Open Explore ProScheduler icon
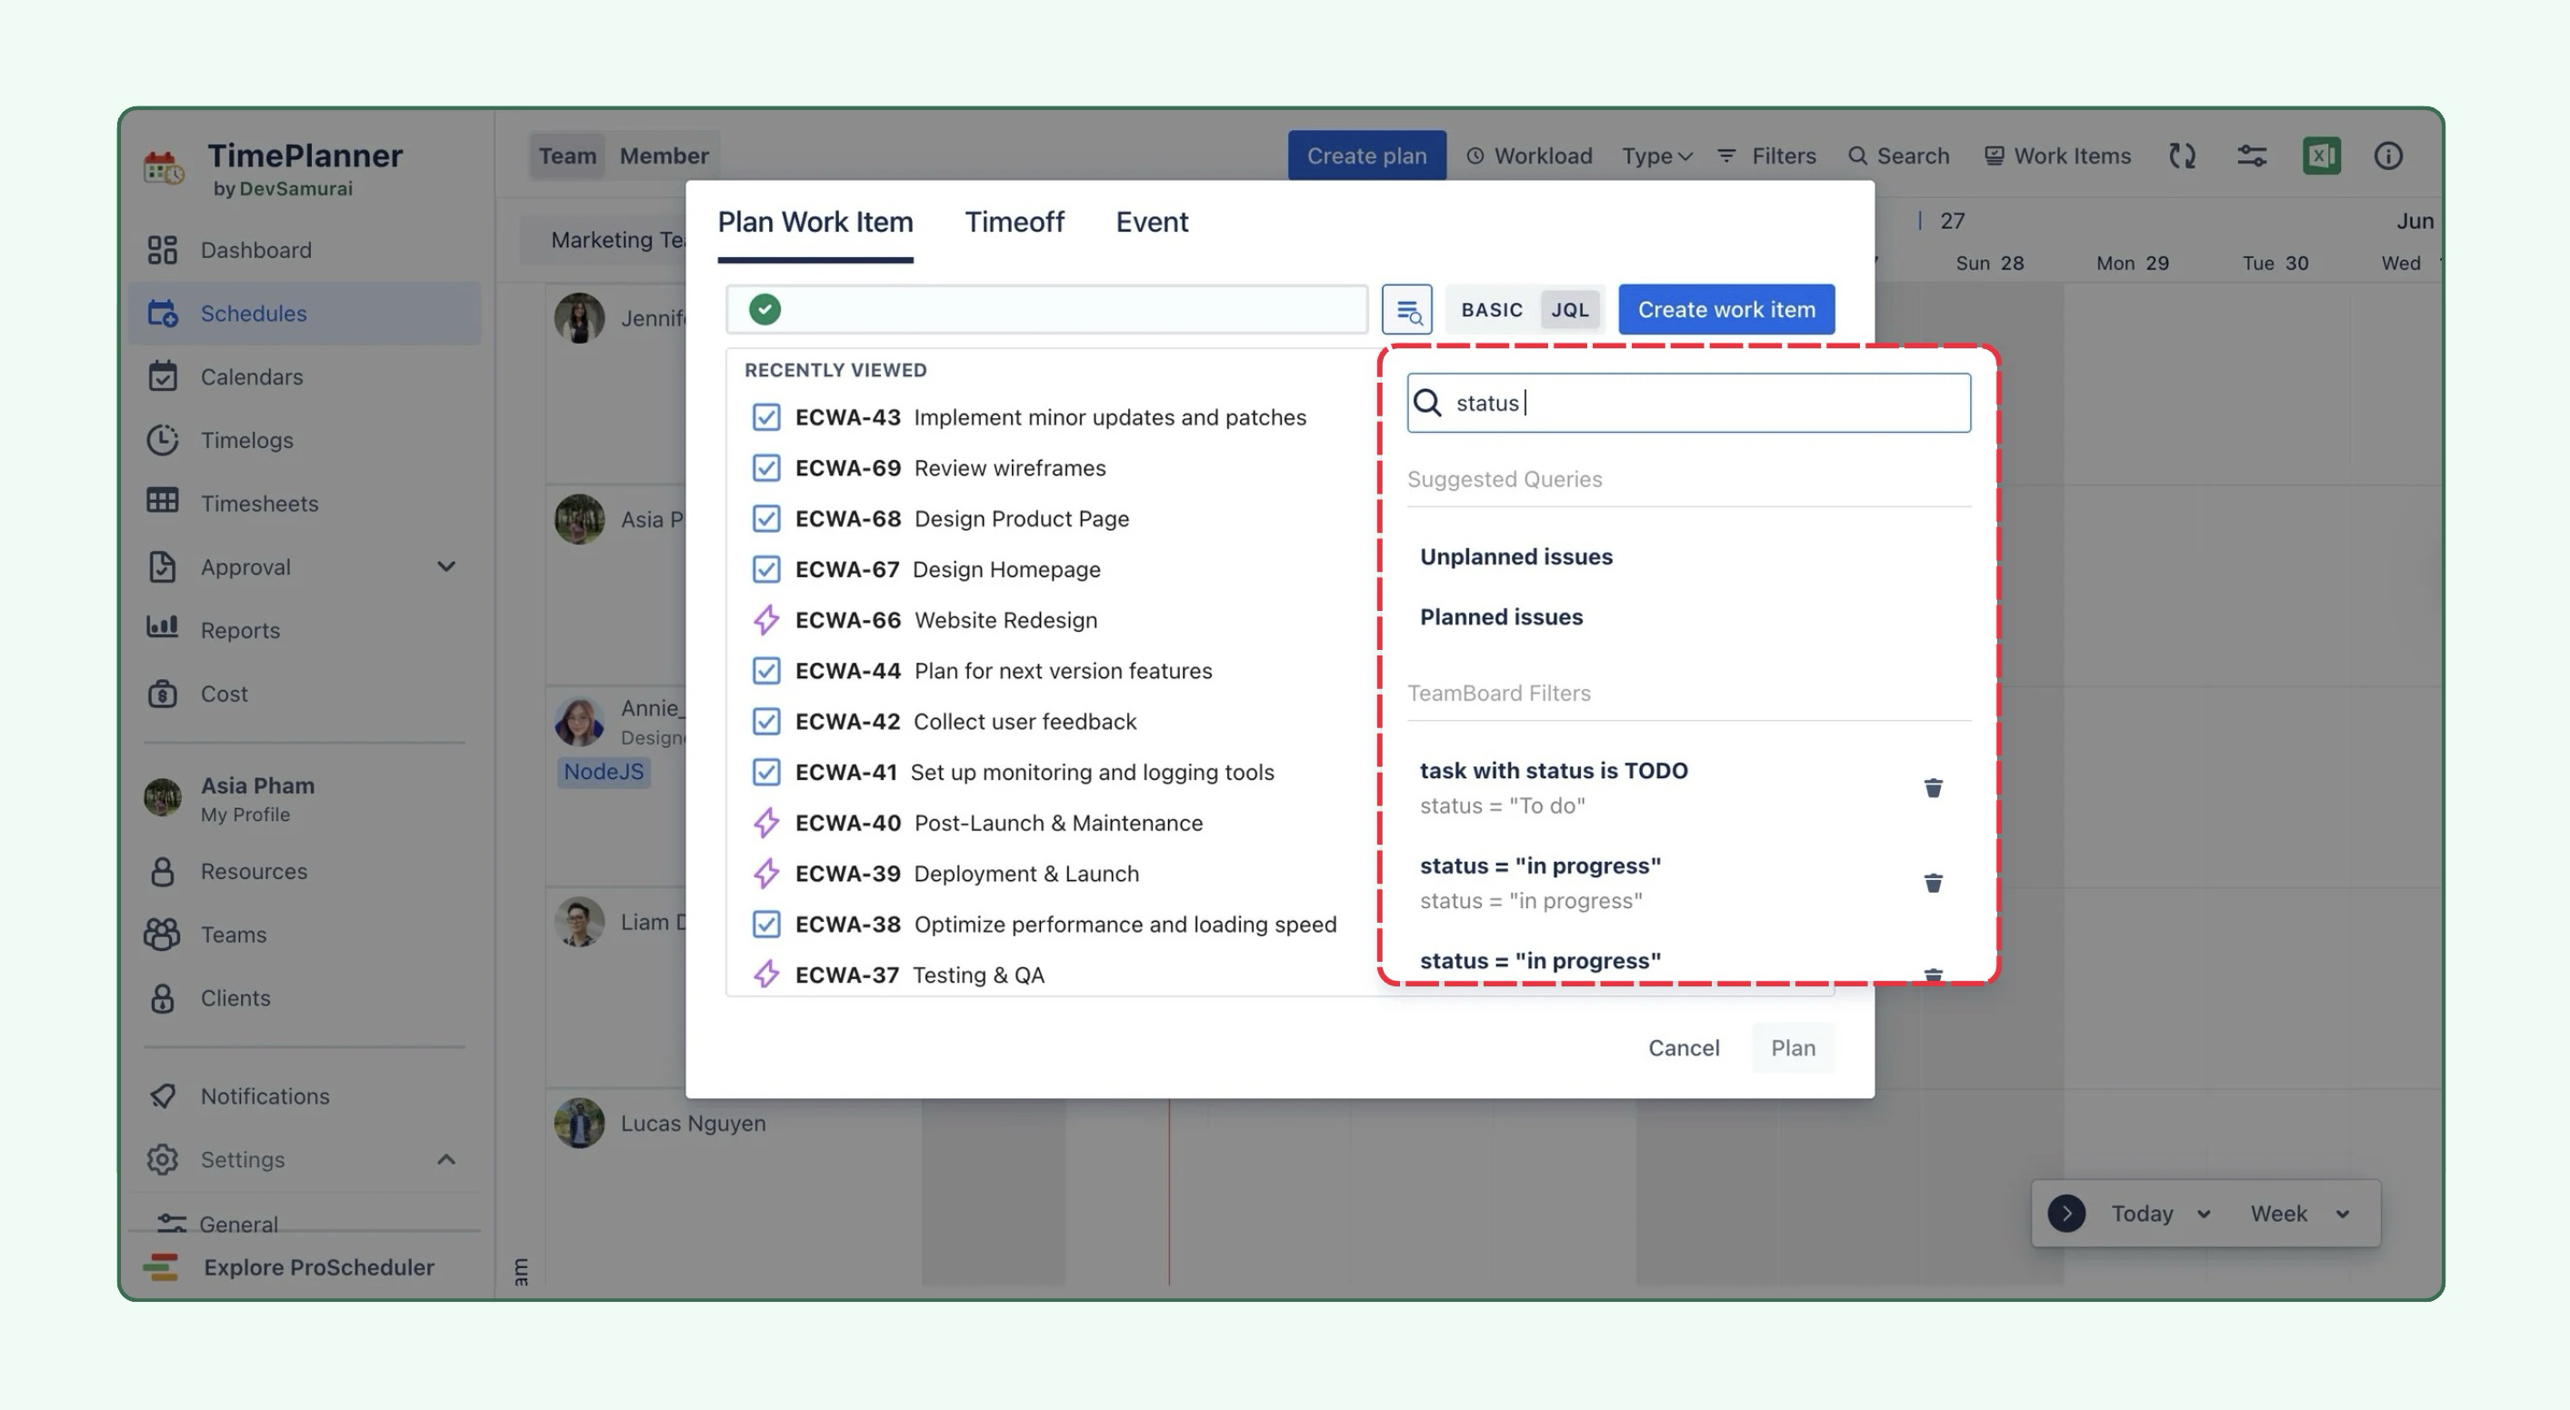Image resolution: width=2570 pixels, height=1410 pixels. 161,1267
